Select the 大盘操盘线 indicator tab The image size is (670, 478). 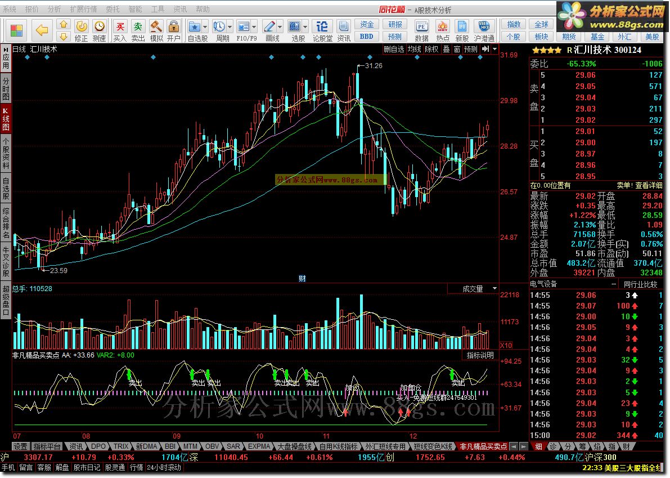pos(294,446)
